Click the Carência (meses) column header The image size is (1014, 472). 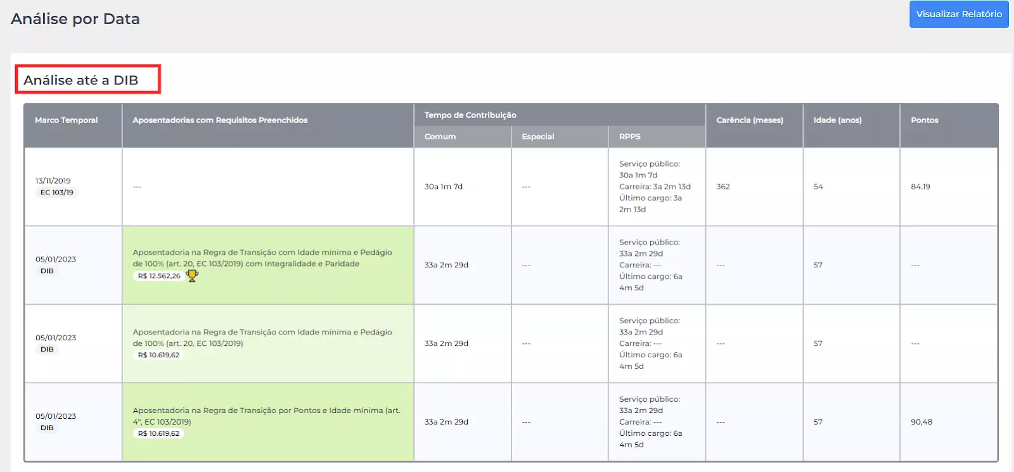point(750,120)
